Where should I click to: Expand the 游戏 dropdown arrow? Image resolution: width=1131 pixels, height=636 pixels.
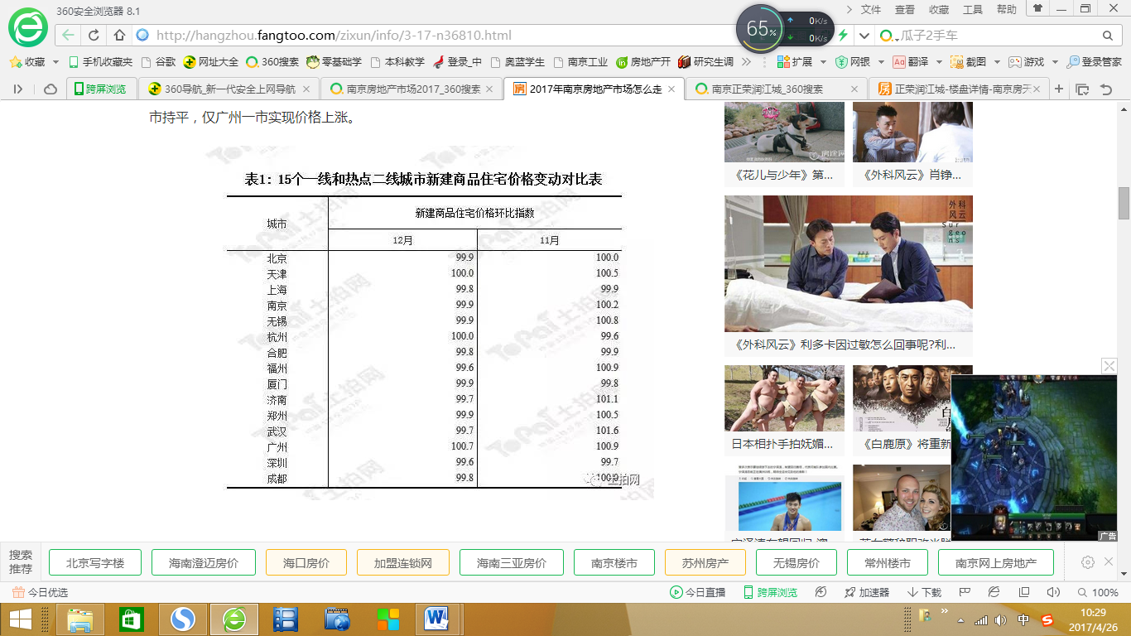(x=1055, y=62)
